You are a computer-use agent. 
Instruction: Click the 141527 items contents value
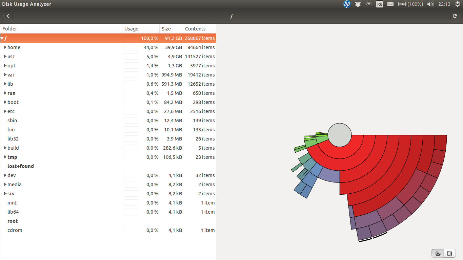(200, 57)
